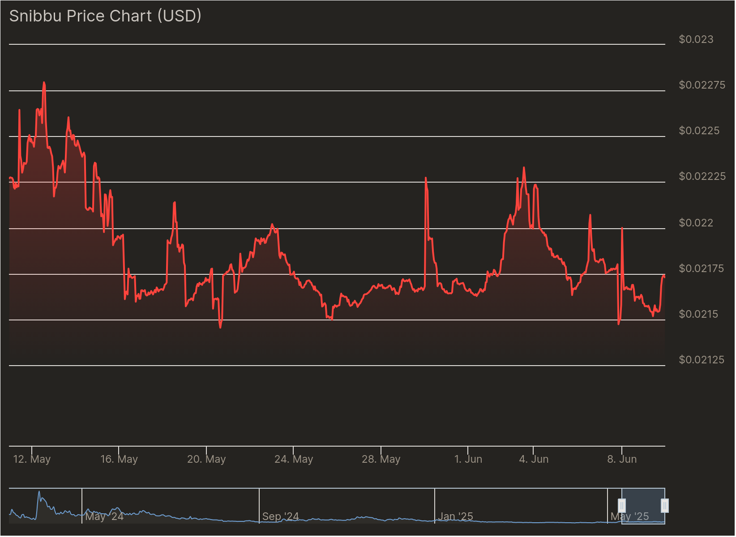Click the $0.02175 y-axis label
This screenshot has height=537, width=736.
click(x=702, y=269)
